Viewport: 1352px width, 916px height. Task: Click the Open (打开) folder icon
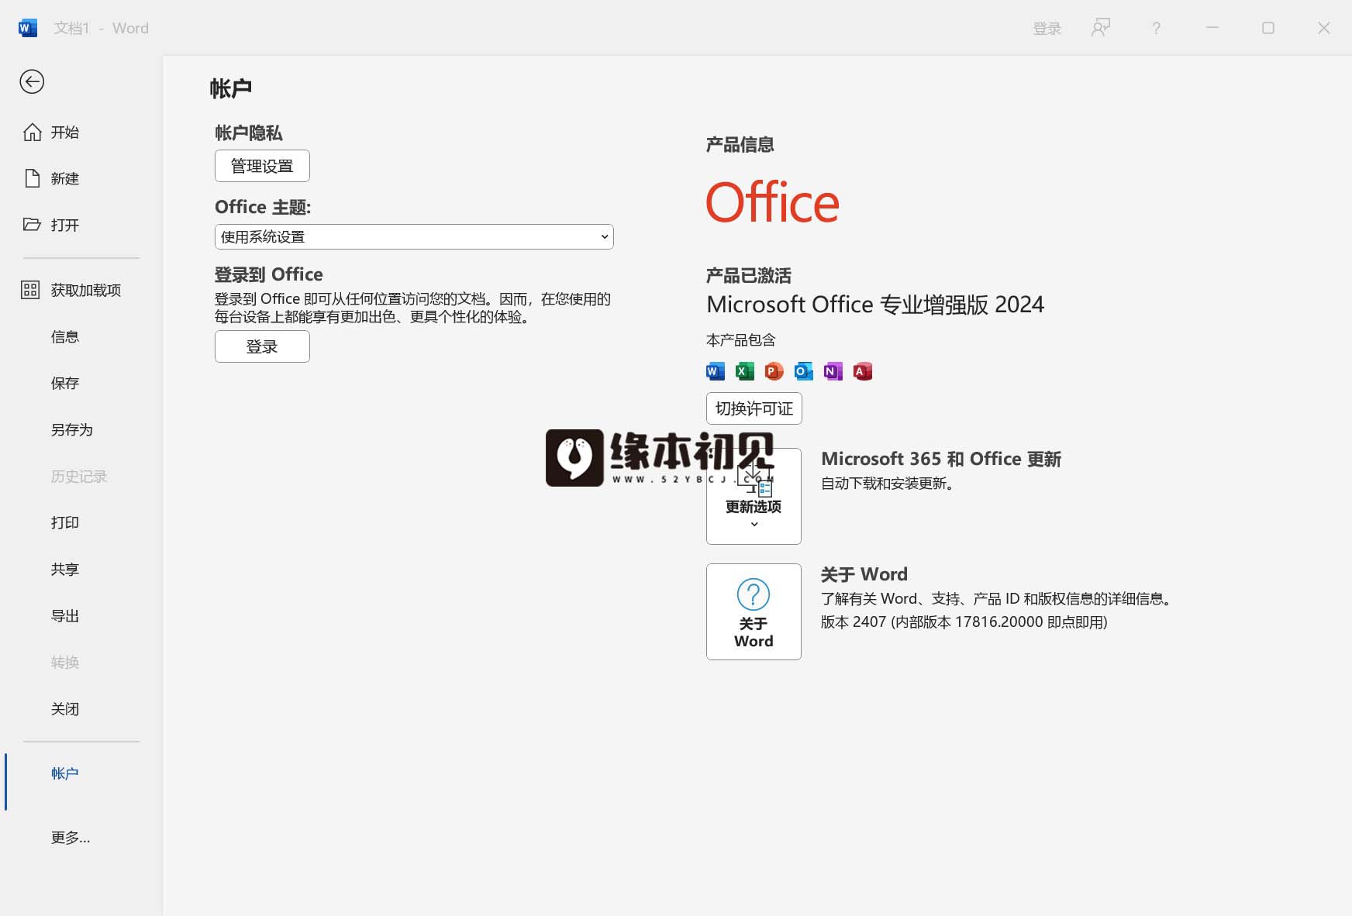point(32,225)
